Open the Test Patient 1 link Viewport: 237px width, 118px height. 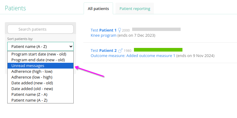tap(104, 30)
